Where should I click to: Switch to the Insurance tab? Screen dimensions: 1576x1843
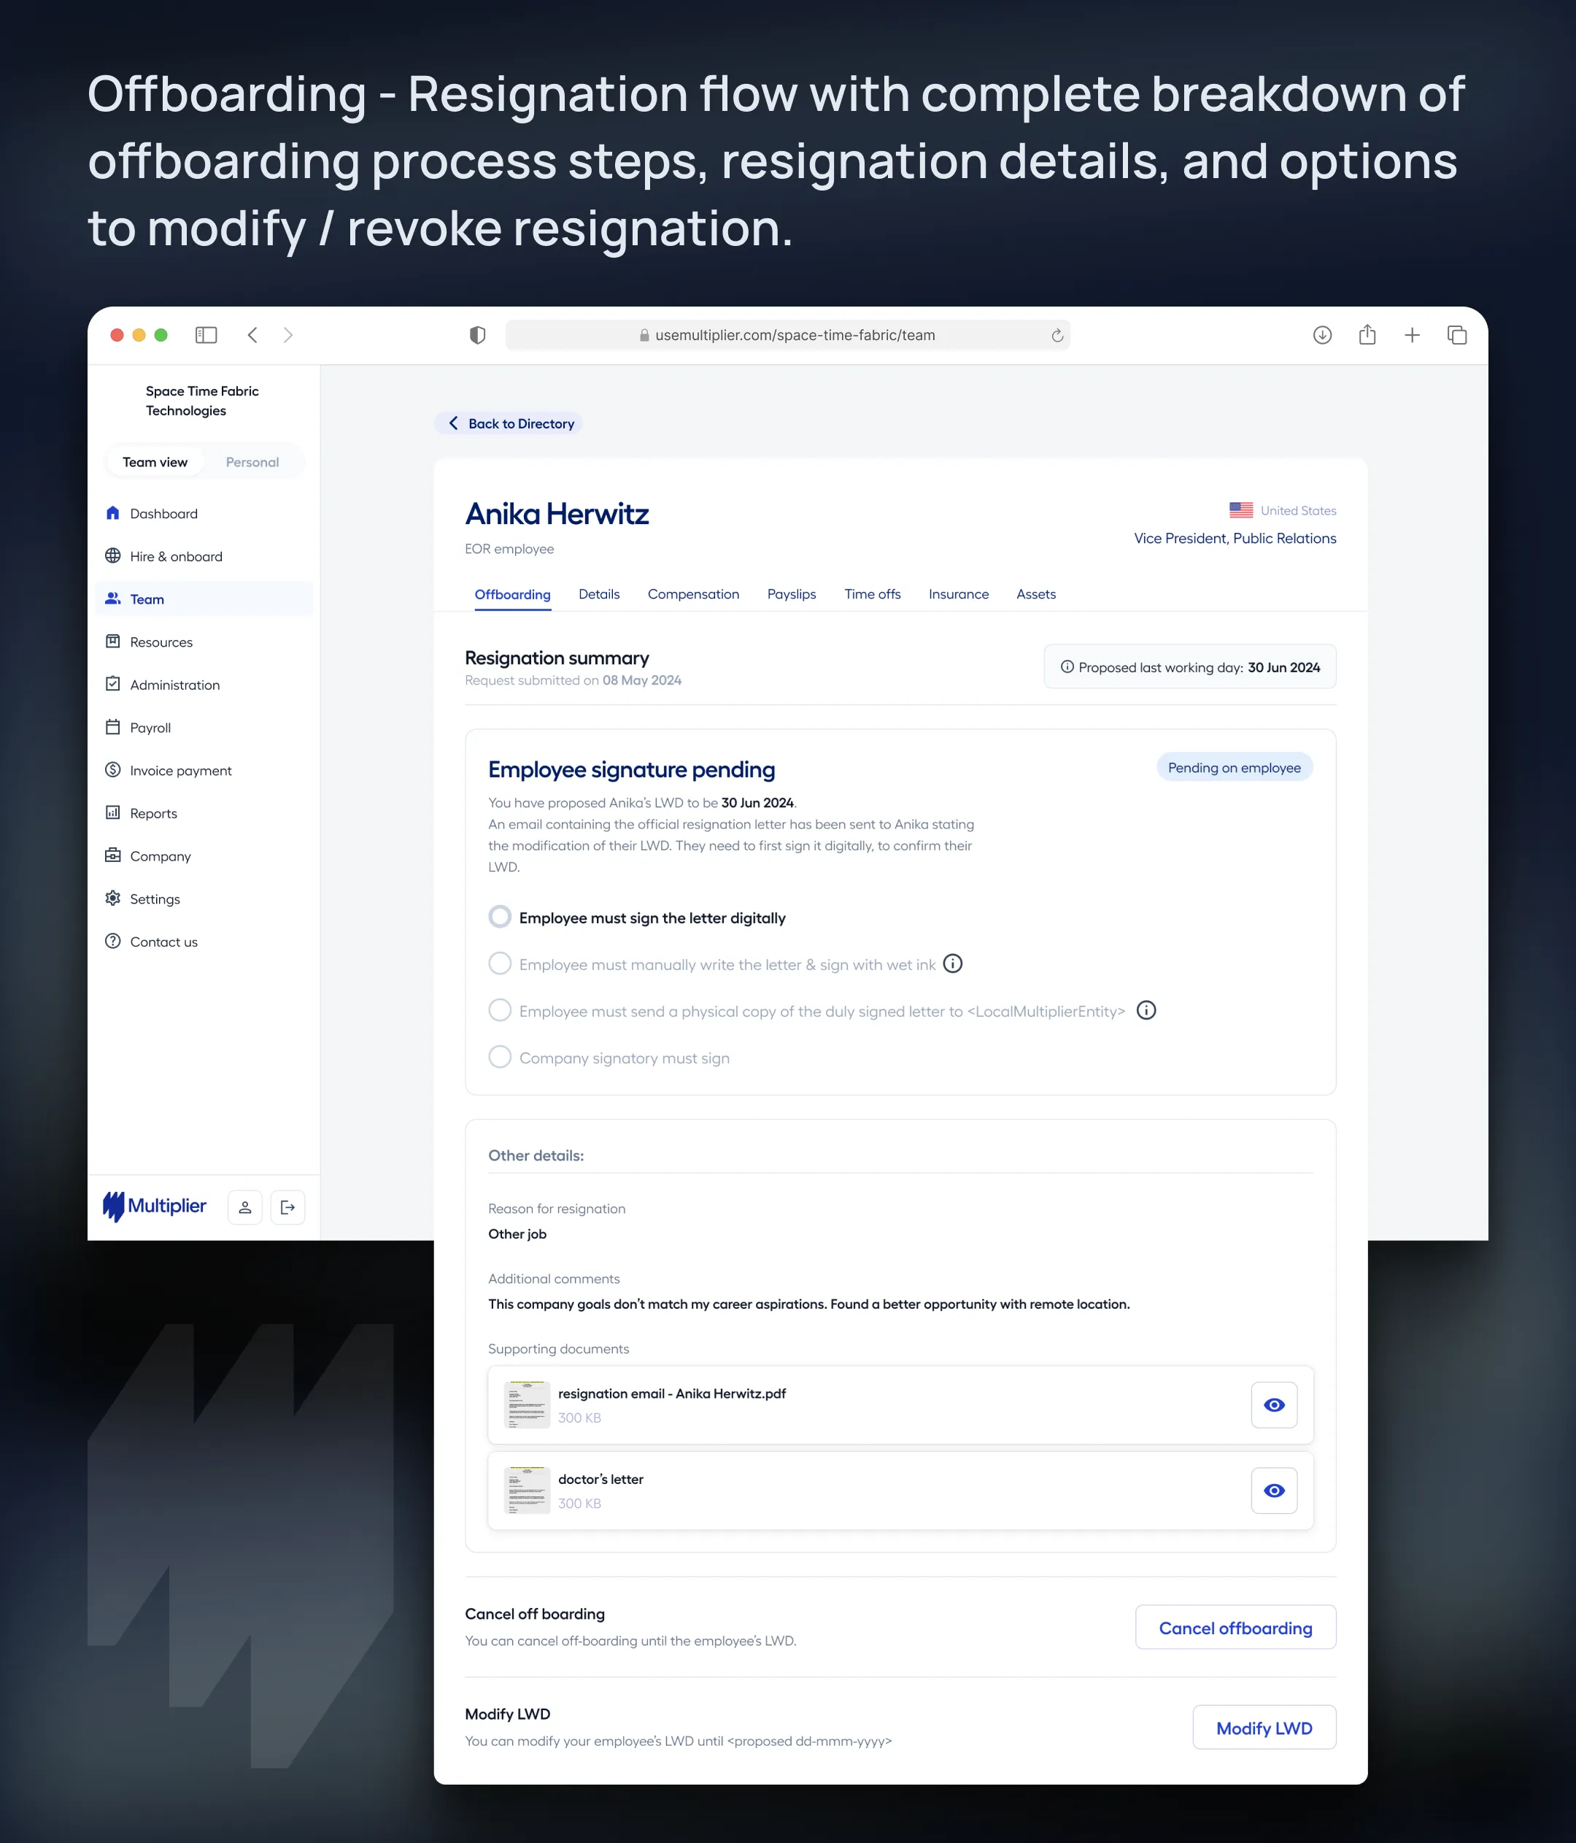(959, 594)
